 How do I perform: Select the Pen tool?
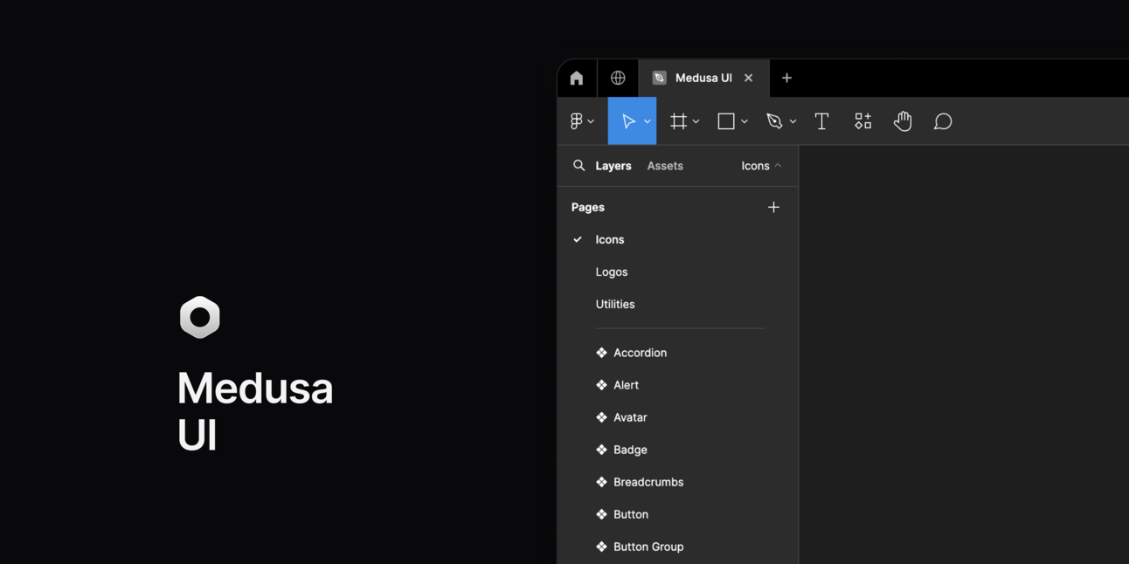coord(774,121)
